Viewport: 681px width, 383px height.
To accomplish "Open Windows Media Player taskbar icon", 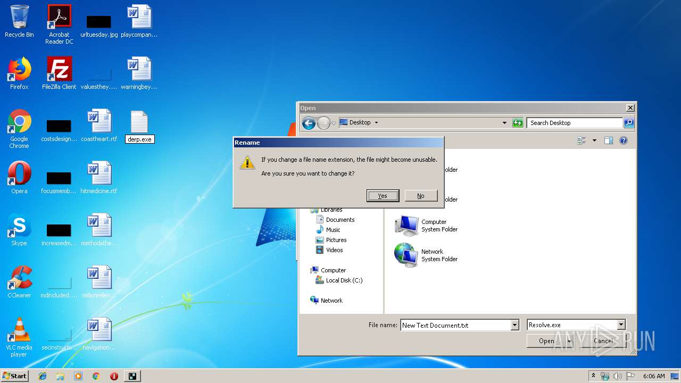I will coord(78,376).
